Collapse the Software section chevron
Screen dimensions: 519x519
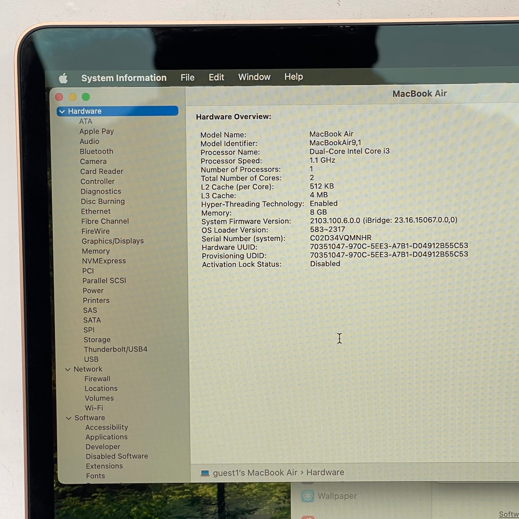69,418
